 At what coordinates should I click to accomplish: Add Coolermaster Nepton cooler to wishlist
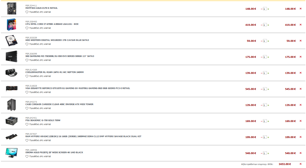[x=38, y=76]
